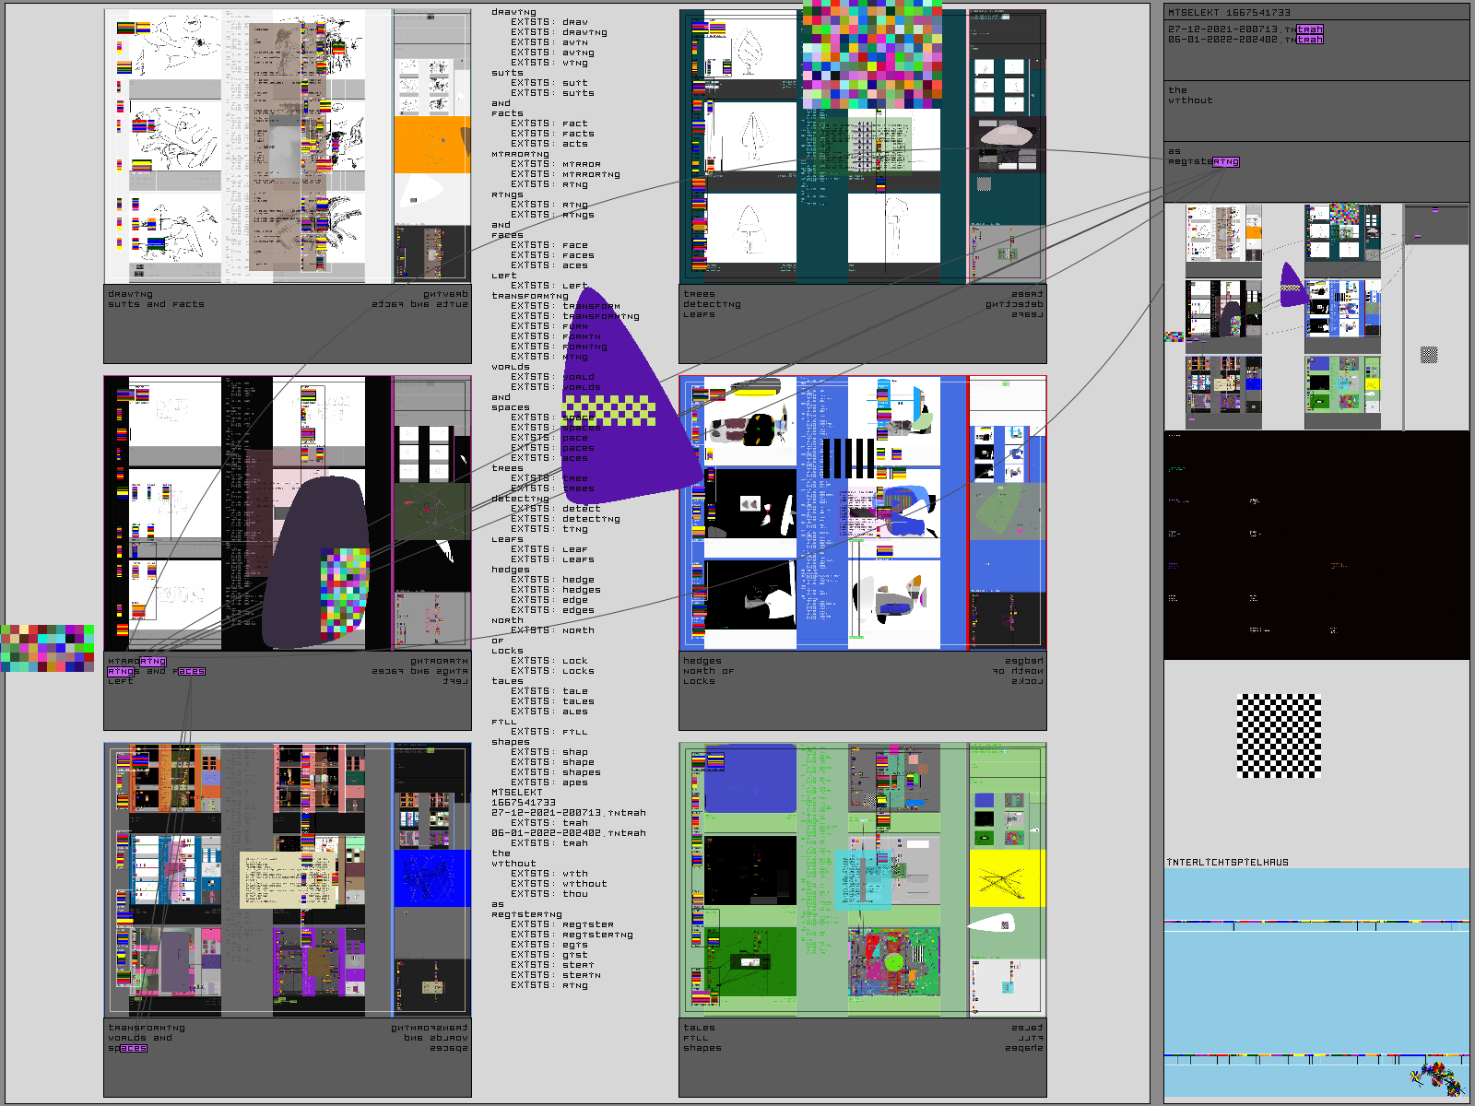The width and height of the screenshot is (1475, 1106).
Task: Click the upper color strip in the blue panel
Action: (x=1316, y=922)
